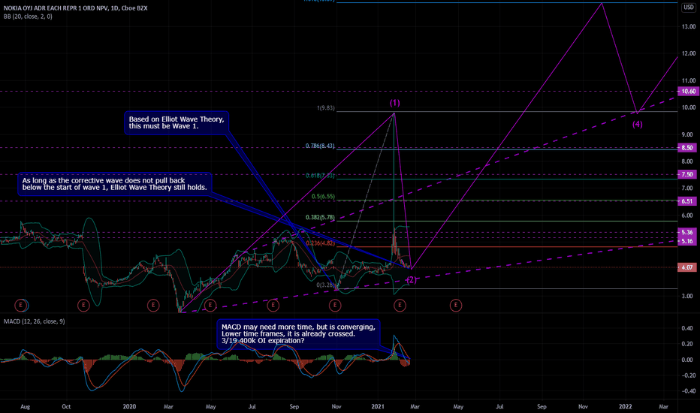Image resolution: width=700 pixels, height=413 pixels.
Task: Click the earnings E marker above Aug 2019
Action: click(x=20, y=306)
